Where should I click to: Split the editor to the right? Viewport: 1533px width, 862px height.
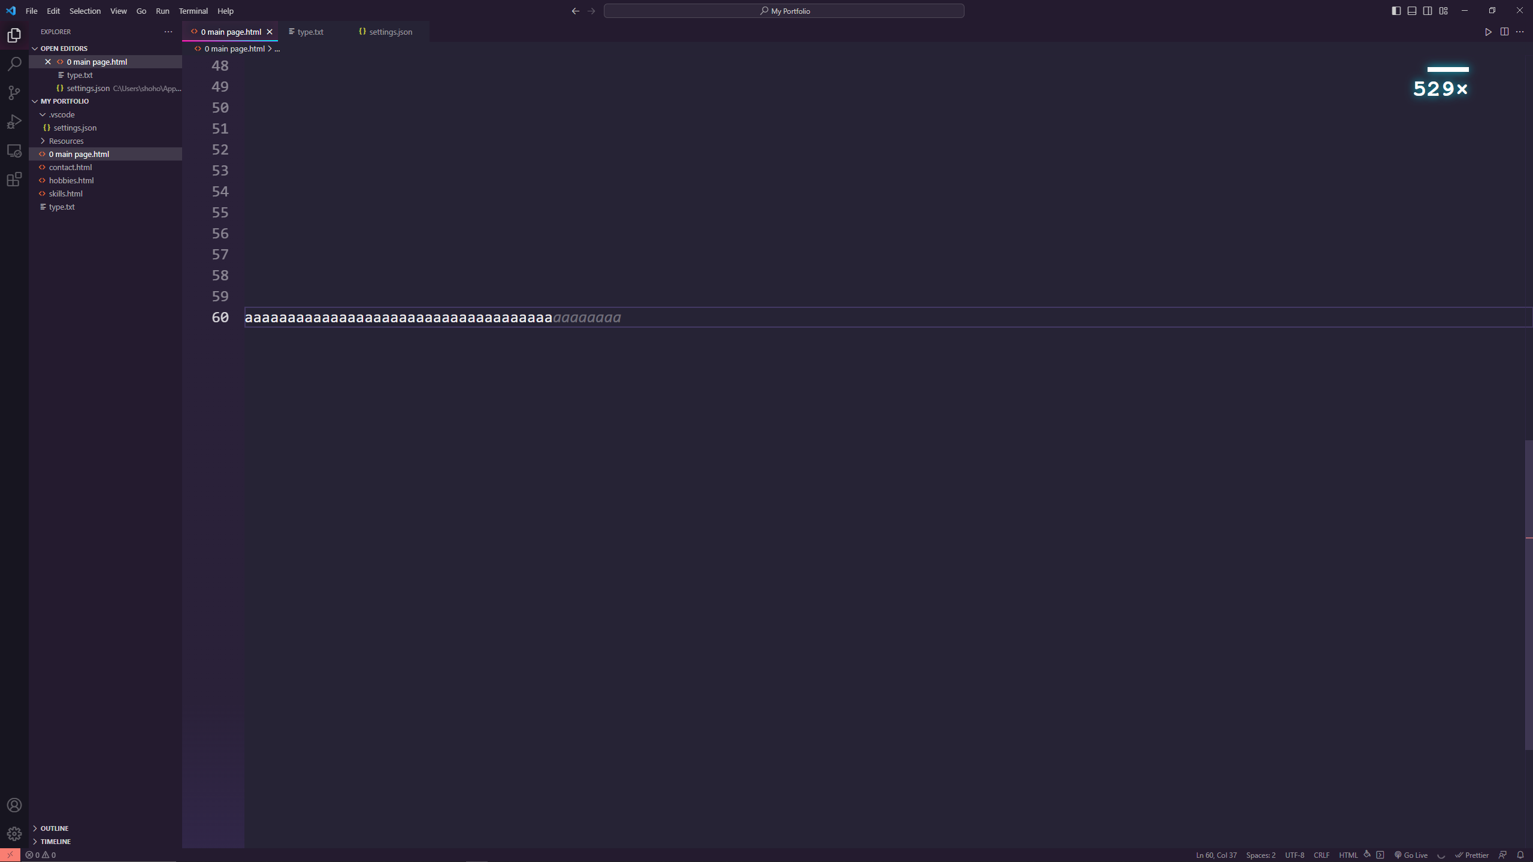coord(1505,32)
